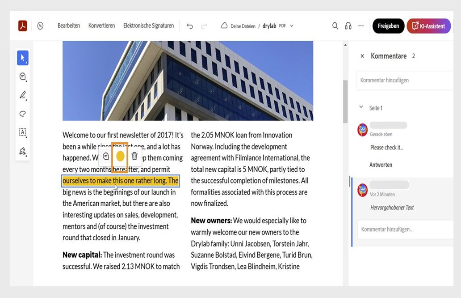Select the freehand draw loop tool

pyautogui.click(x=23, y=114)
